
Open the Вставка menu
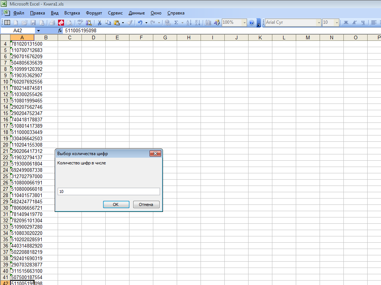(x=72, y=13)
